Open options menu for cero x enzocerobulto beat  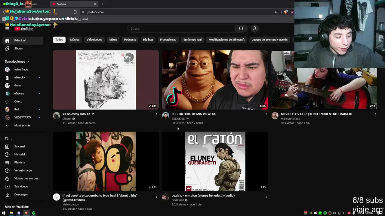(157, 196)
